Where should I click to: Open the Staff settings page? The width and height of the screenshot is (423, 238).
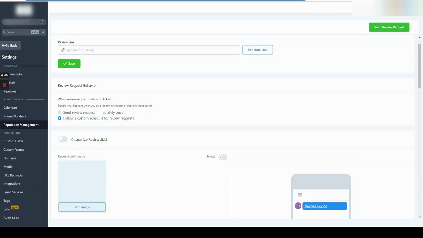[x=12, y=83]
